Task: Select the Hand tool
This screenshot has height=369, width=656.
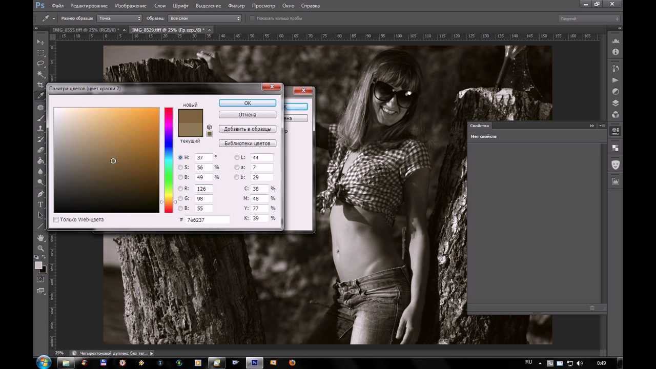Action: point(40,238)
